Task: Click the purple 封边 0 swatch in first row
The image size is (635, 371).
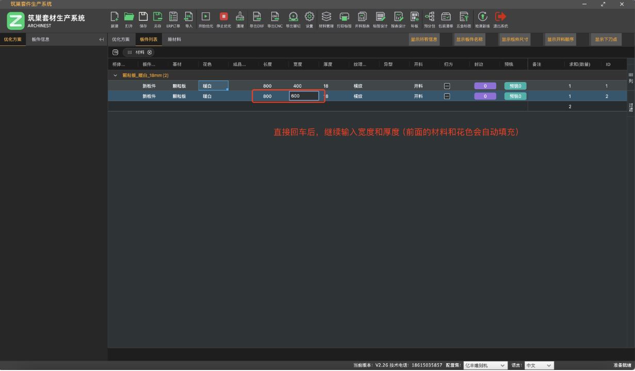Action: pyautogui.click(x=485, y=86)
